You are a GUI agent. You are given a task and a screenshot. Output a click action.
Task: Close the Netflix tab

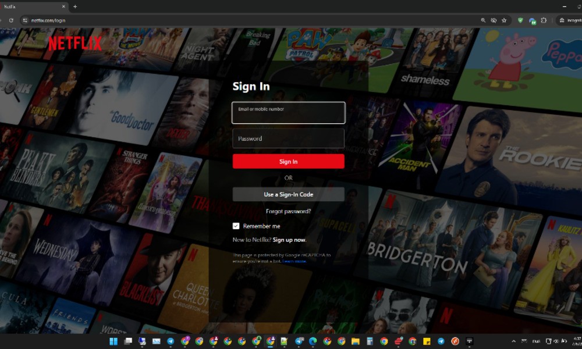[63, 6]
